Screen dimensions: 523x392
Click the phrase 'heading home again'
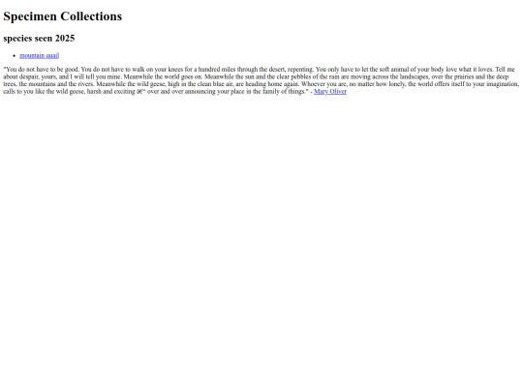272,84
